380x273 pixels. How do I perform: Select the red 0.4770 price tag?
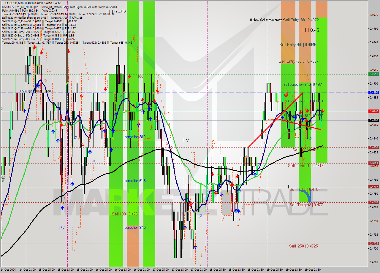pyautogui.click(x=373, y=202)
